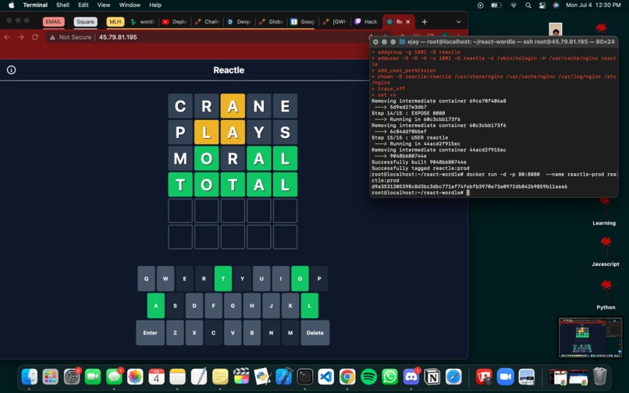629x393 pixels.
Task: Launch Final Cut Pro from dock
Action: pyautogui.click(x=241, y=377)
